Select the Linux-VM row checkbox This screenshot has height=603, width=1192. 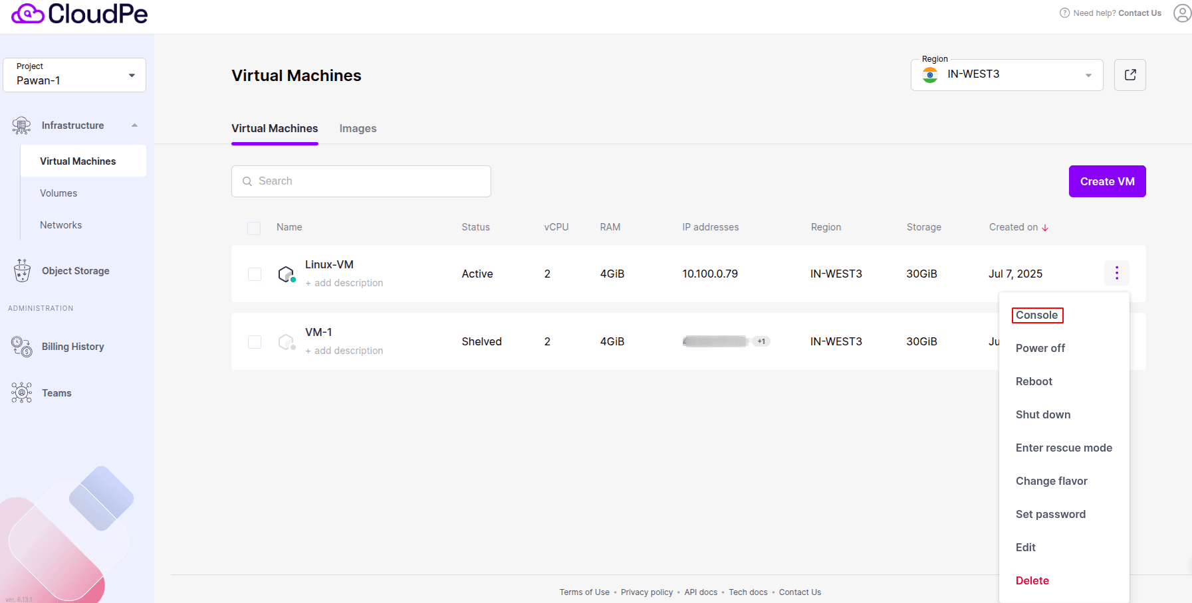coord(255,274)
